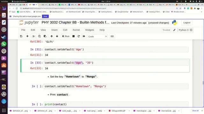Open WhatsApp from the Ubuntu dock

click(x=4, y=44)
